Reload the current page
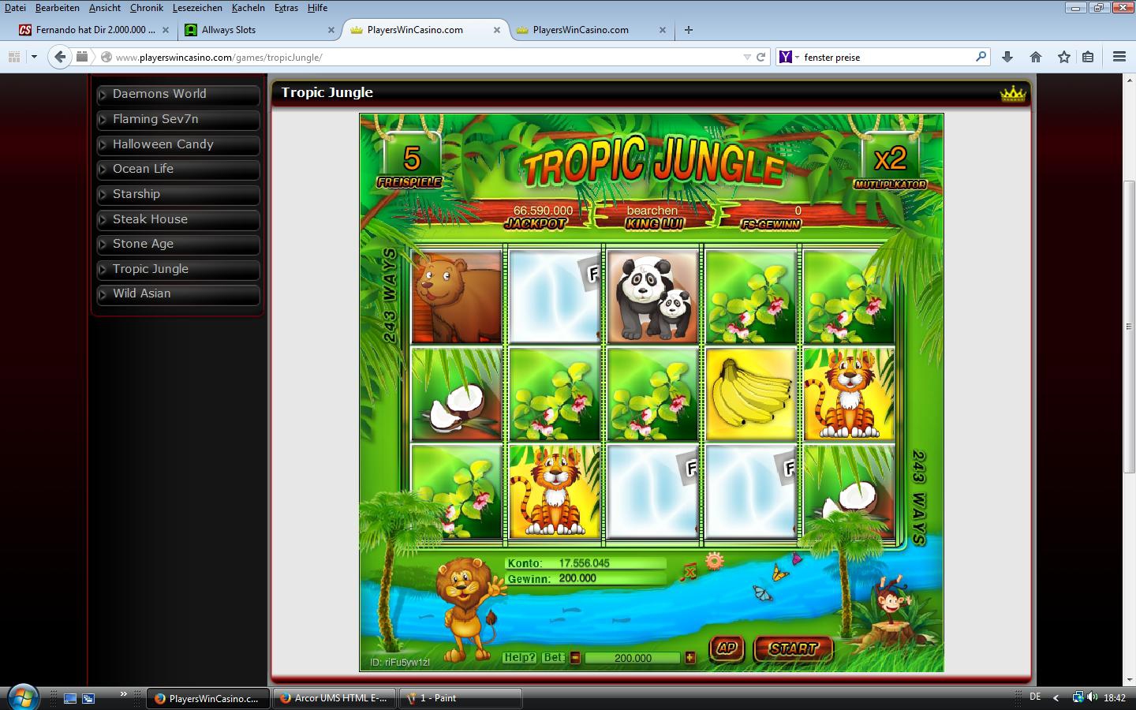Image resolution: width=1136 pixels, height=710 pixels. pos(761,57)
